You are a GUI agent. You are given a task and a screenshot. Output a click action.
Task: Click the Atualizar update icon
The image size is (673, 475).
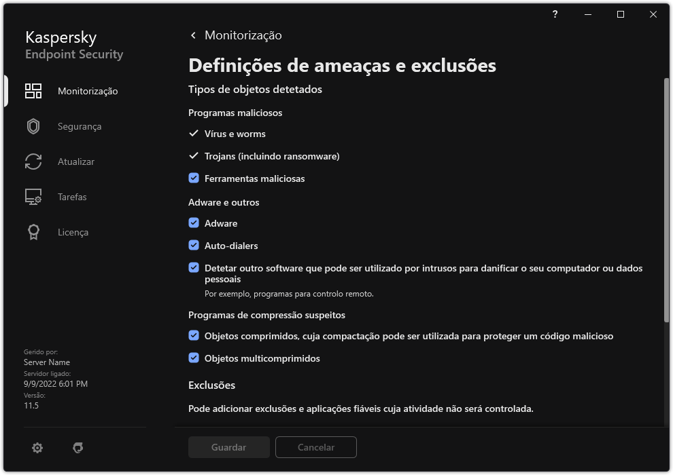tap(33, 161)
